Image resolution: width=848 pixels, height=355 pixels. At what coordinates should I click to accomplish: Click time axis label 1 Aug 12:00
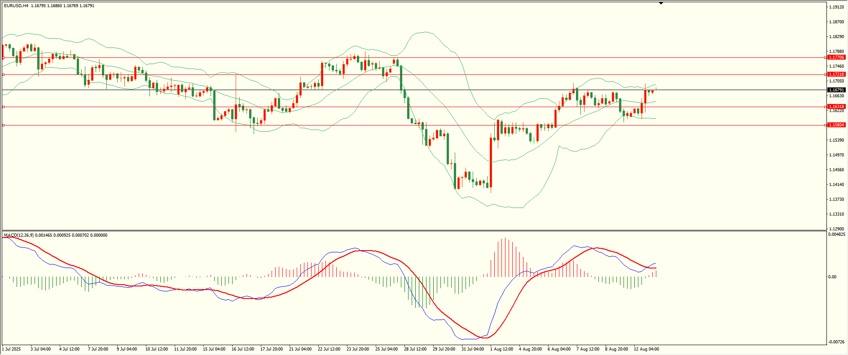[502, 349]
